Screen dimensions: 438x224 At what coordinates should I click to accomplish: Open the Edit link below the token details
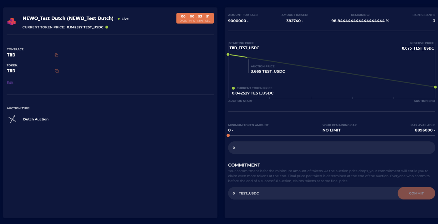[10, 82]
